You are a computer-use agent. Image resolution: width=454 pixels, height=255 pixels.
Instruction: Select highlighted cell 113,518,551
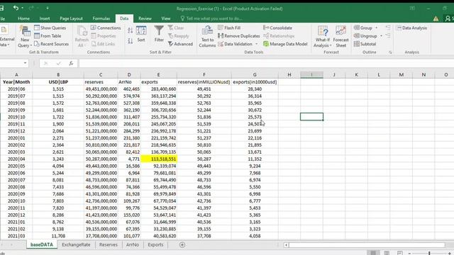[x=159, y=159]
